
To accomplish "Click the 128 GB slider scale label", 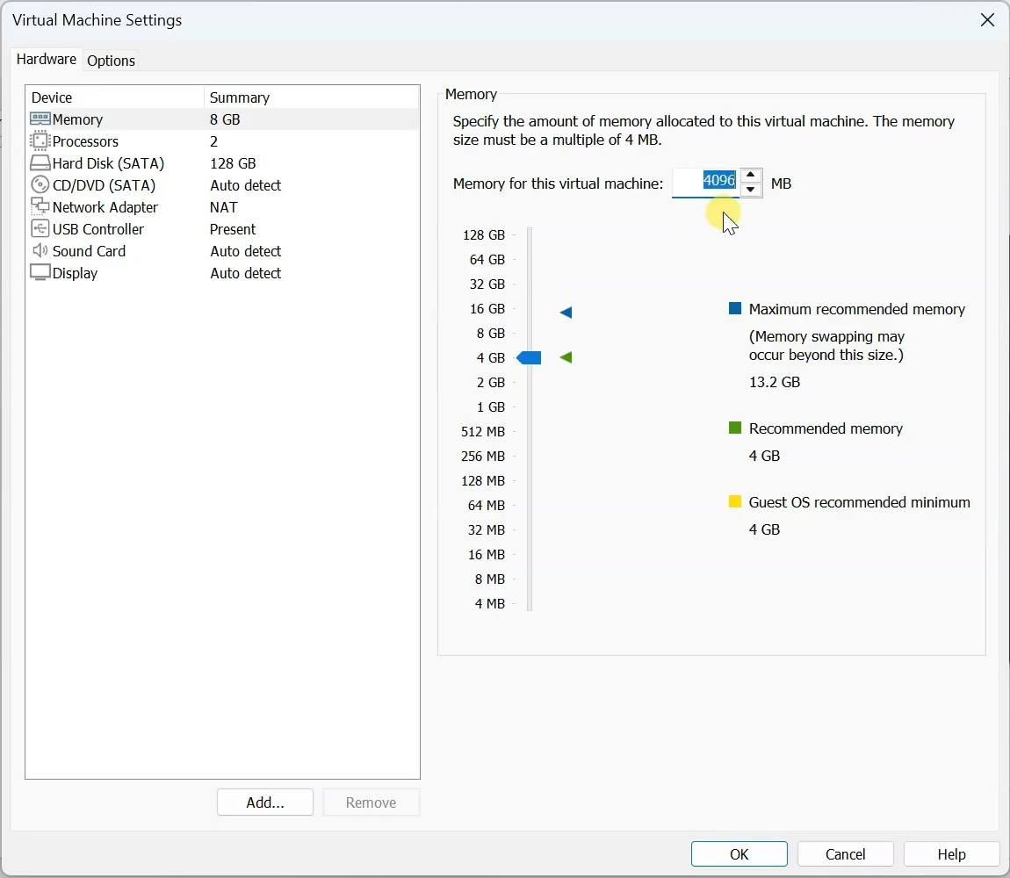I will tap(483, 234).
